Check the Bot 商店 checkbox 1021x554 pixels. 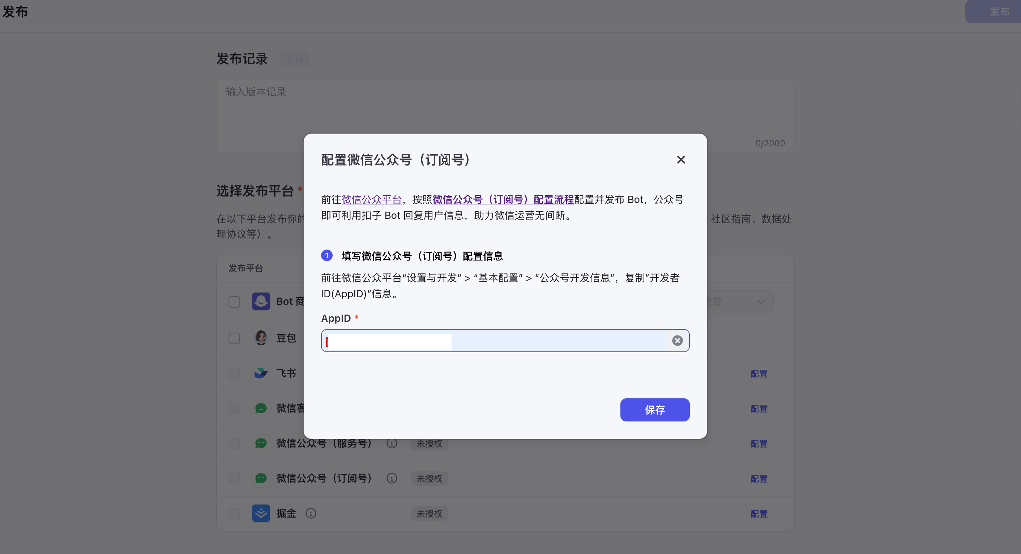[234, 302]
